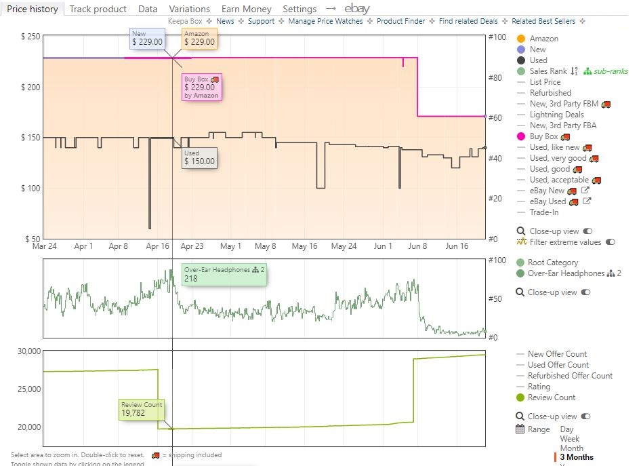Toggle Refurbished Offer Count series
This screenshot has height=466, width=641.
click(x=569, y=376)
